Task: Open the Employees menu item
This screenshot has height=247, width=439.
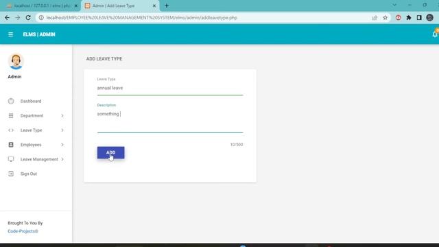Action: [x=31, y=145]
